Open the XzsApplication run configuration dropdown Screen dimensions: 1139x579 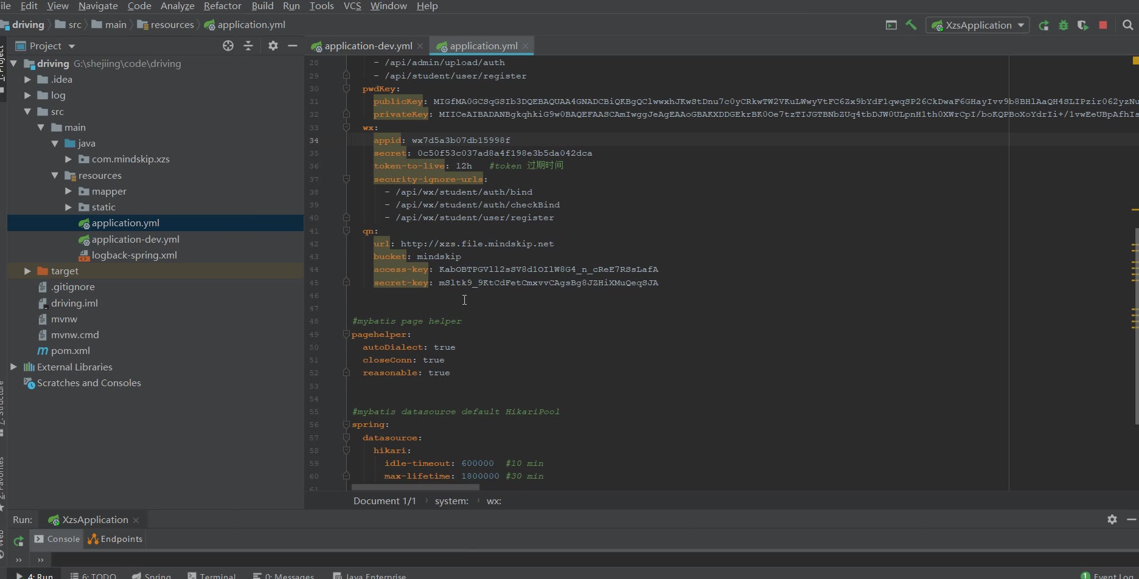tap(978, 25)
